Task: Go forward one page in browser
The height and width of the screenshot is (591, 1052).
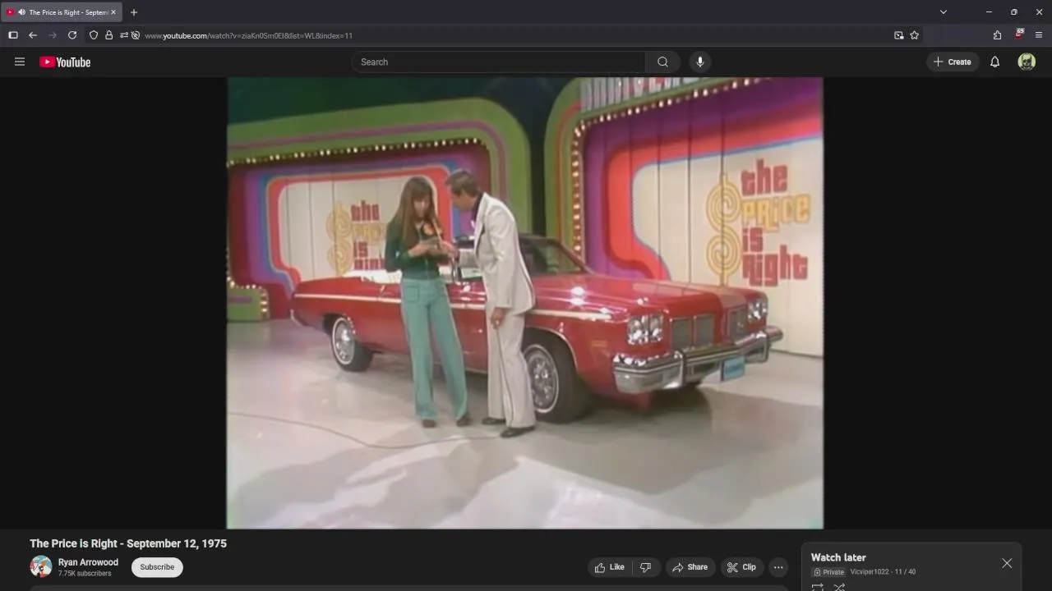Action: (x=53, y=35)
